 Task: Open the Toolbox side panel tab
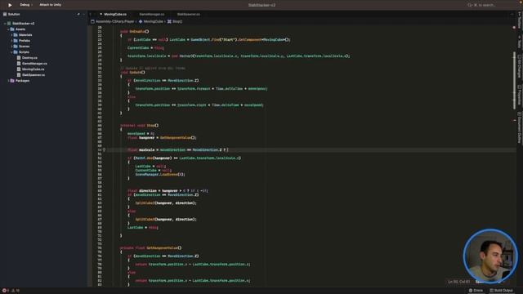pyautogui.click(x=520, y=20)
